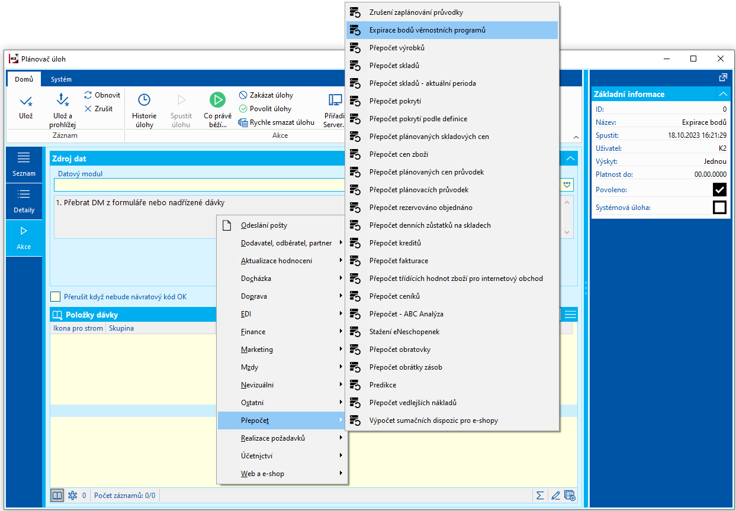736x511 pixels.
Task: Click icon beside Přepočet kreditů
Action: 355,243
